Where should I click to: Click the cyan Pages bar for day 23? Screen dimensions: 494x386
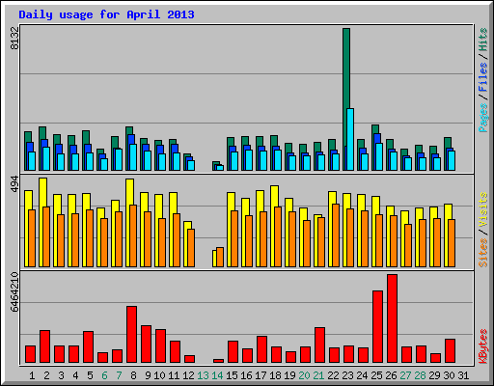[x=350, y=139]
